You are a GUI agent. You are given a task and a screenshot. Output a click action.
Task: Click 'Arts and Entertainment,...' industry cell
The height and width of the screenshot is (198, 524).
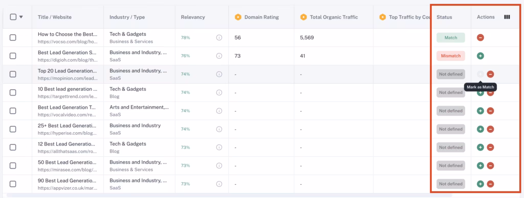139,107
